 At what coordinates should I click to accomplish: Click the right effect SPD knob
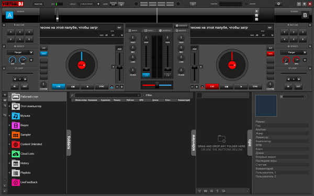click(x=296, y=60)
